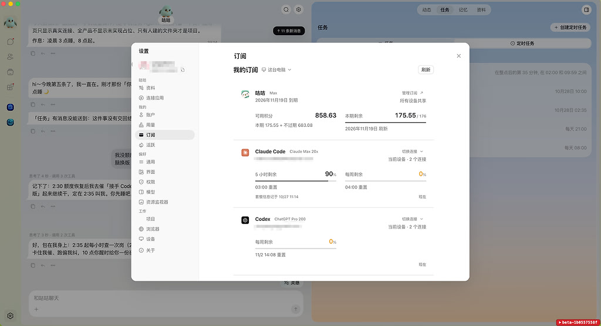The width and height of the screenshot is (601, 326).
Task: Select 用量 in the settings sidebar
Action: [x=165, y=125]
